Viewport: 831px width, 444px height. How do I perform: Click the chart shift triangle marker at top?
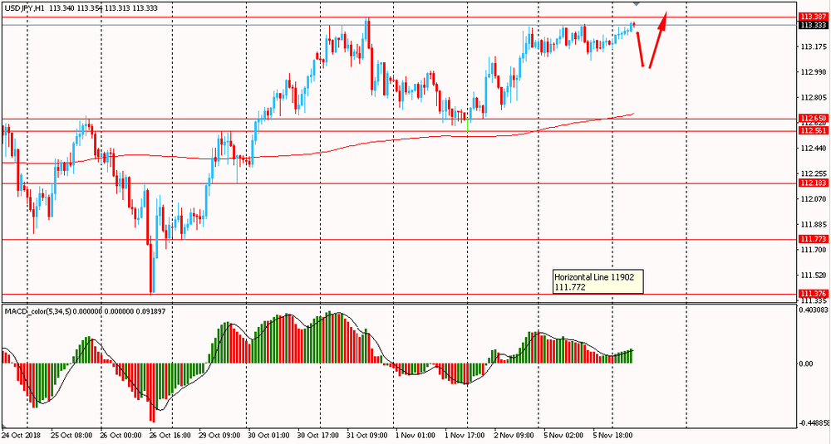(637, 2)
